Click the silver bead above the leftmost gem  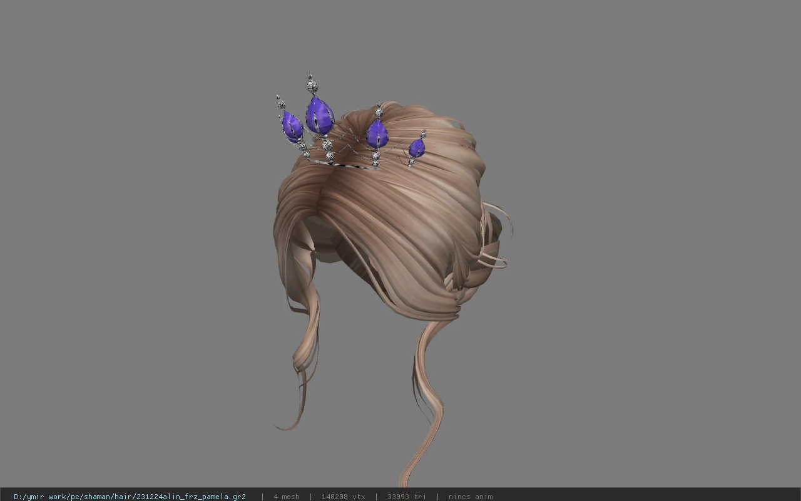pos(281,103)
